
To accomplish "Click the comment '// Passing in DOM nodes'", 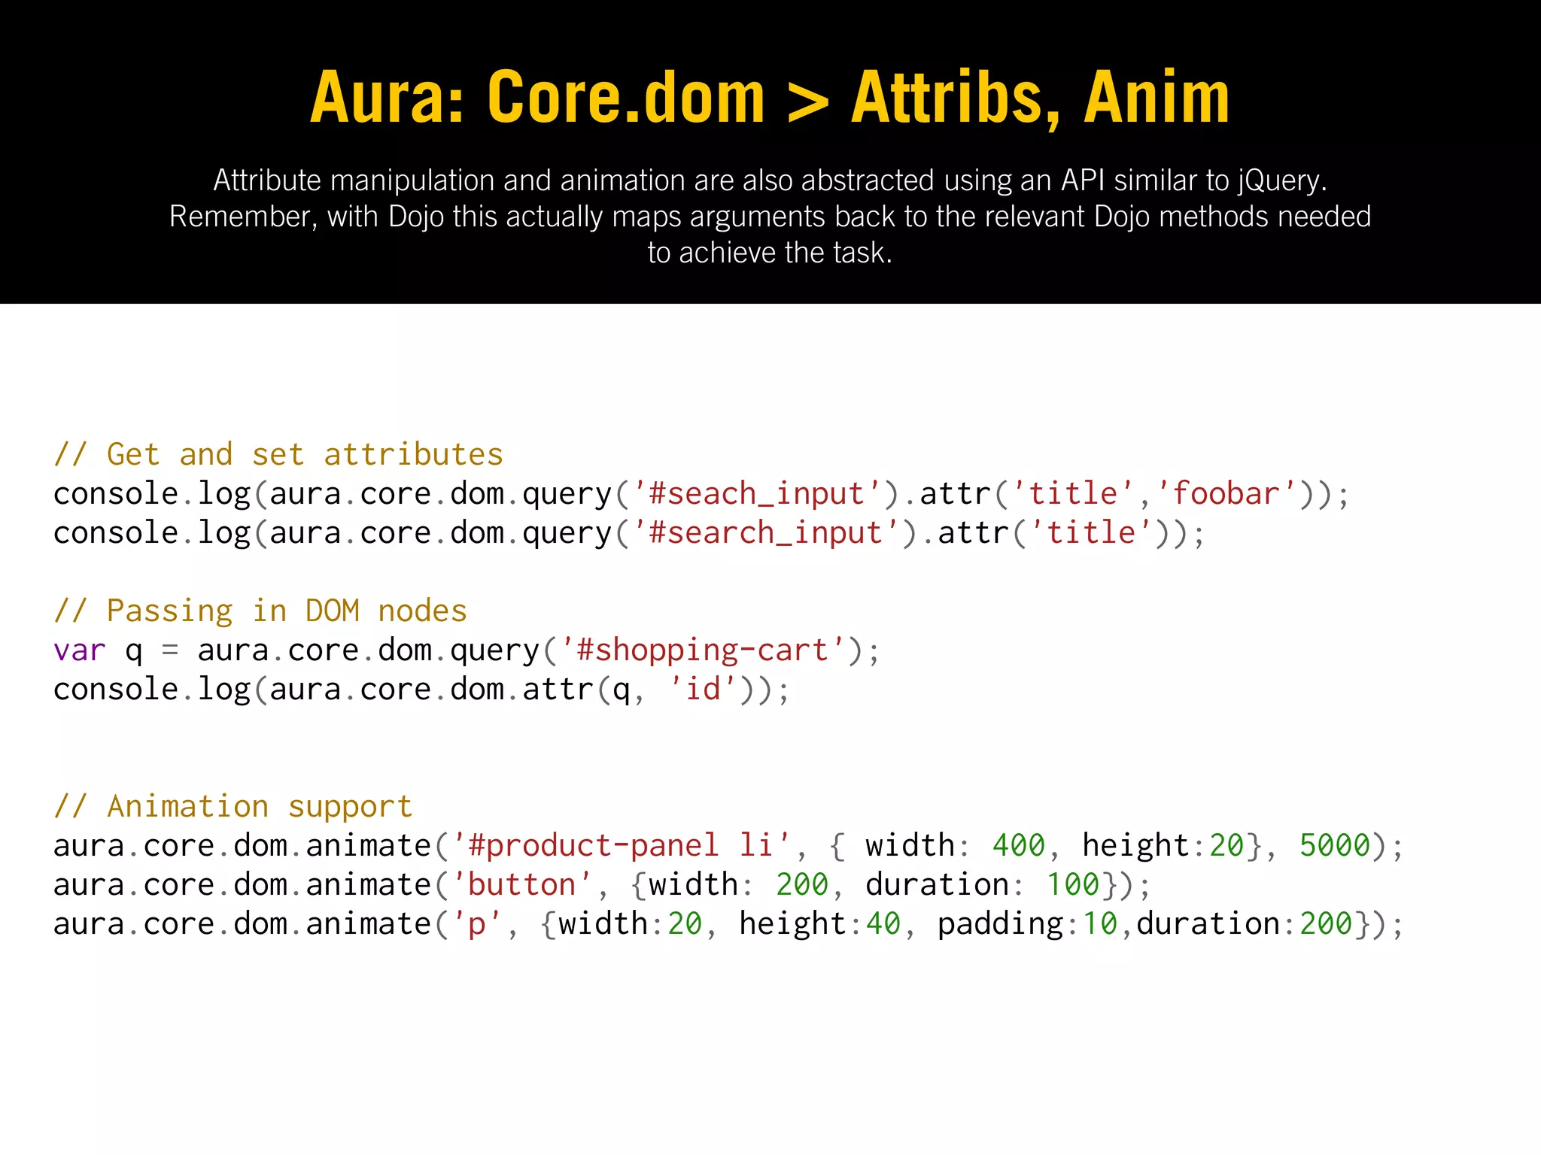I will (260, 611).
